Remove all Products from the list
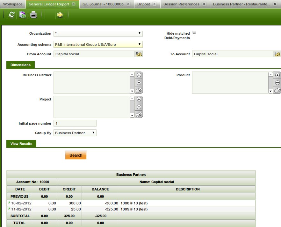 click(277, 91)
